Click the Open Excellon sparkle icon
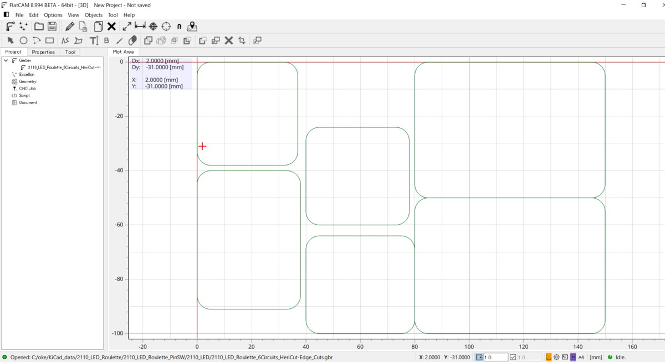665x362 pixels. (x=23, y=26)
